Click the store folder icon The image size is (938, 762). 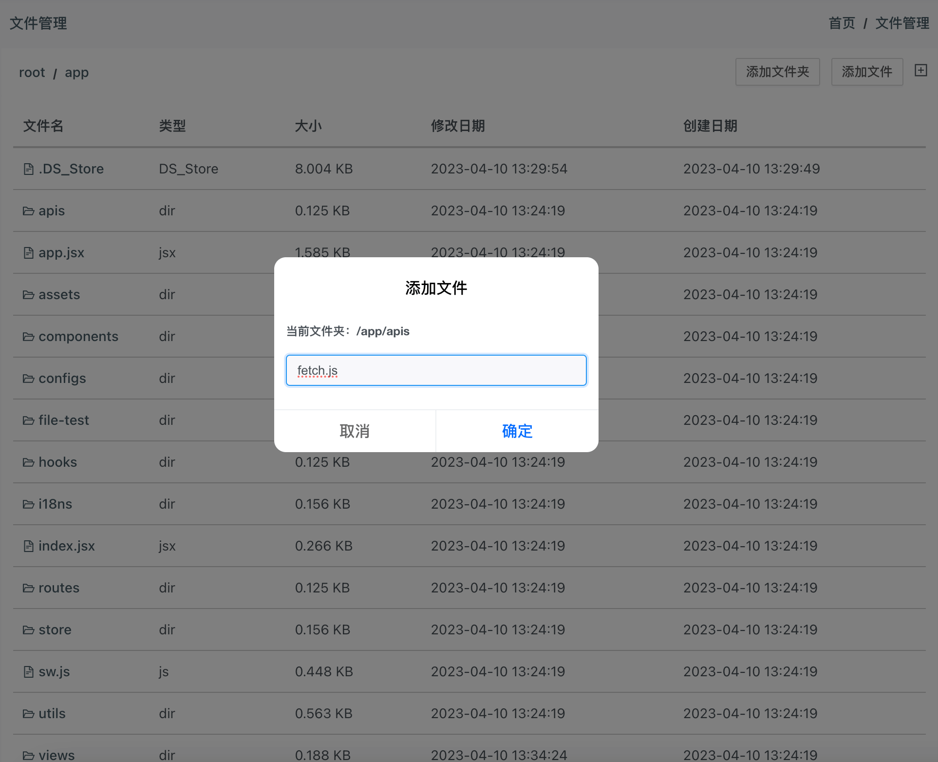29,630
